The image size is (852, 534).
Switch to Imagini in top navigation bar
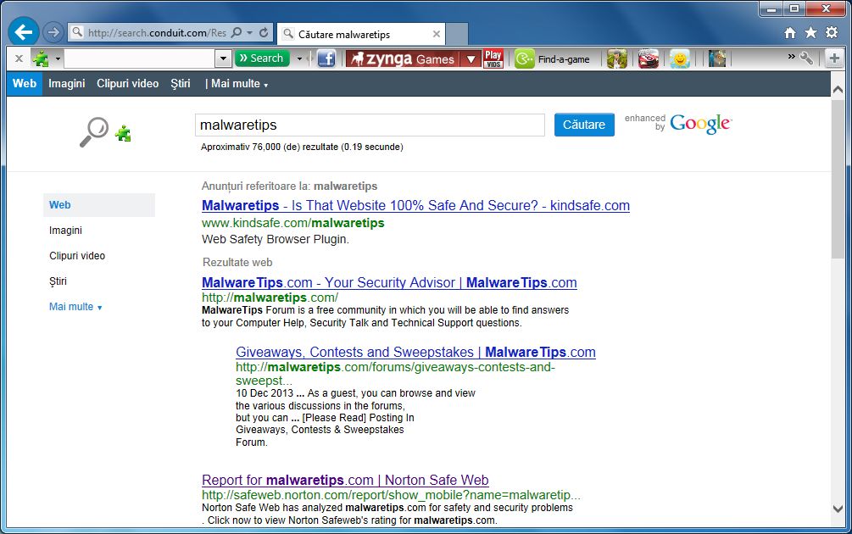(66, 84)
